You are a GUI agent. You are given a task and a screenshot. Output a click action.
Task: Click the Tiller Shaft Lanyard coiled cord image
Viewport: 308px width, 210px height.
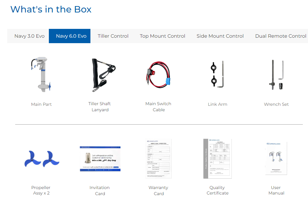[x=100, y=75]
